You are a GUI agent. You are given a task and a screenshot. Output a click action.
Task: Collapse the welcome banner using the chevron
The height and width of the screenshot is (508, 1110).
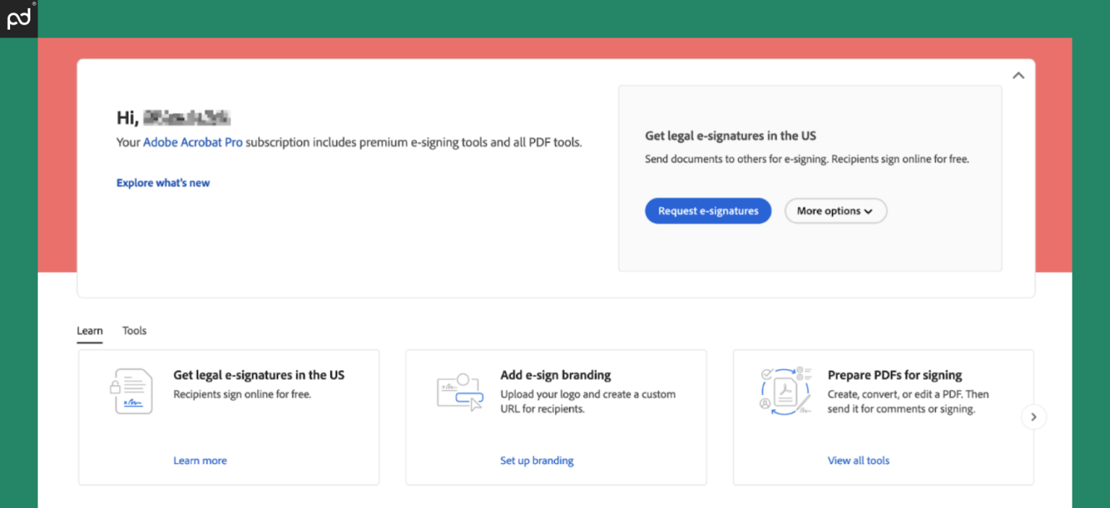(1018, 75)
